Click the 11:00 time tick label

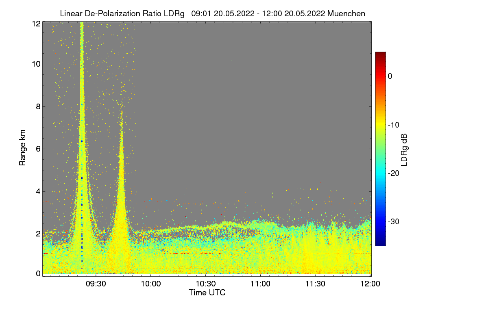click(260, 284)
